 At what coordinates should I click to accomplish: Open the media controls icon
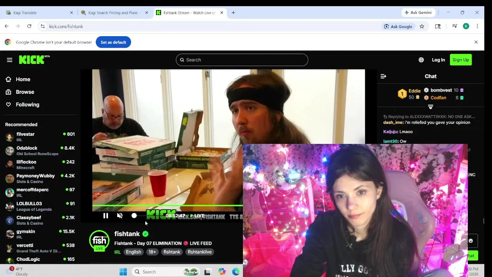point(455,26)
